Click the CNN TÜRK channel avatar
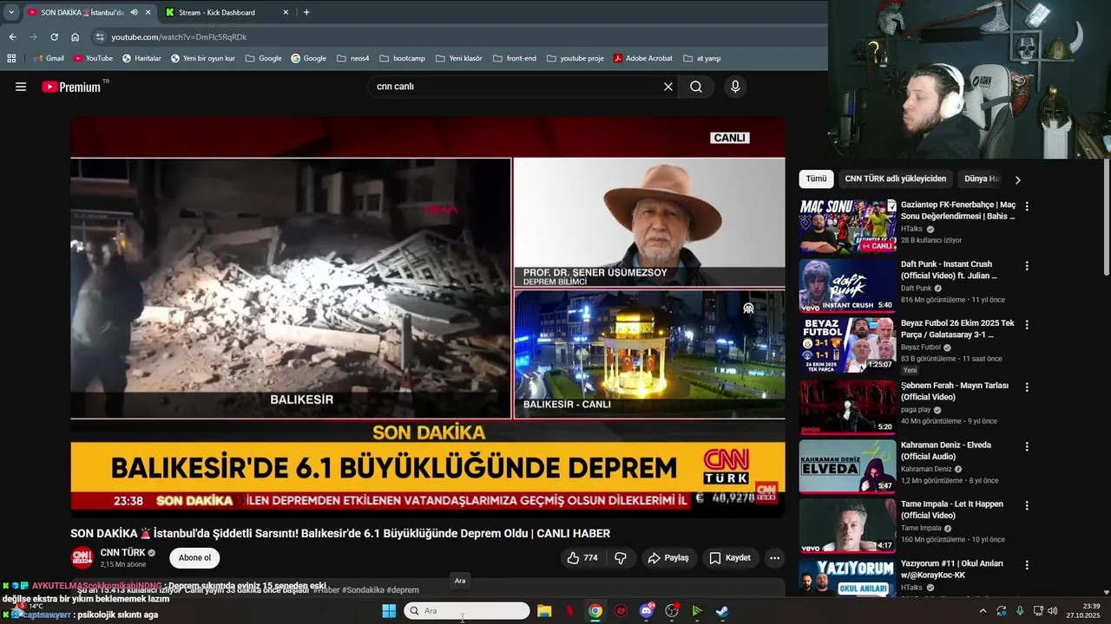The height and width of the screenshot is (624, 1111). (x=82, y=558)
